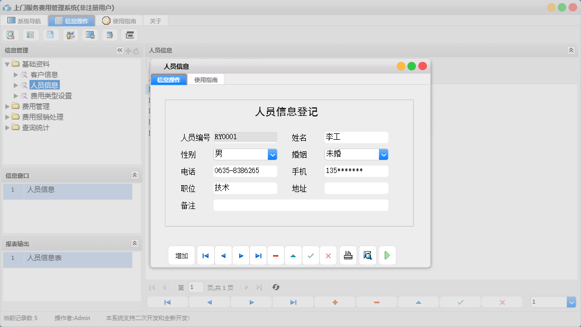The width and height of the screenshot is (581, 327).
Task: Select the search/query icon in the toolbar
Action: (11, 34)
